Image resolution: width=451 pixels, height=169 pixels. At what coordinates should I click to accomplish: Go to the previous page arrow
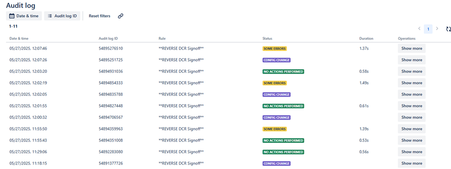tap(419, 29)
